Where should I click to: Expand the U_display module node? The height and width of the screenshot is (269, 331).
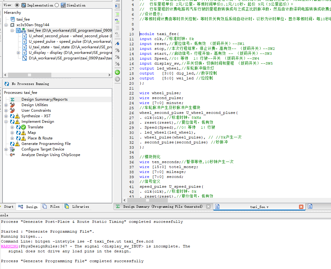18,53
